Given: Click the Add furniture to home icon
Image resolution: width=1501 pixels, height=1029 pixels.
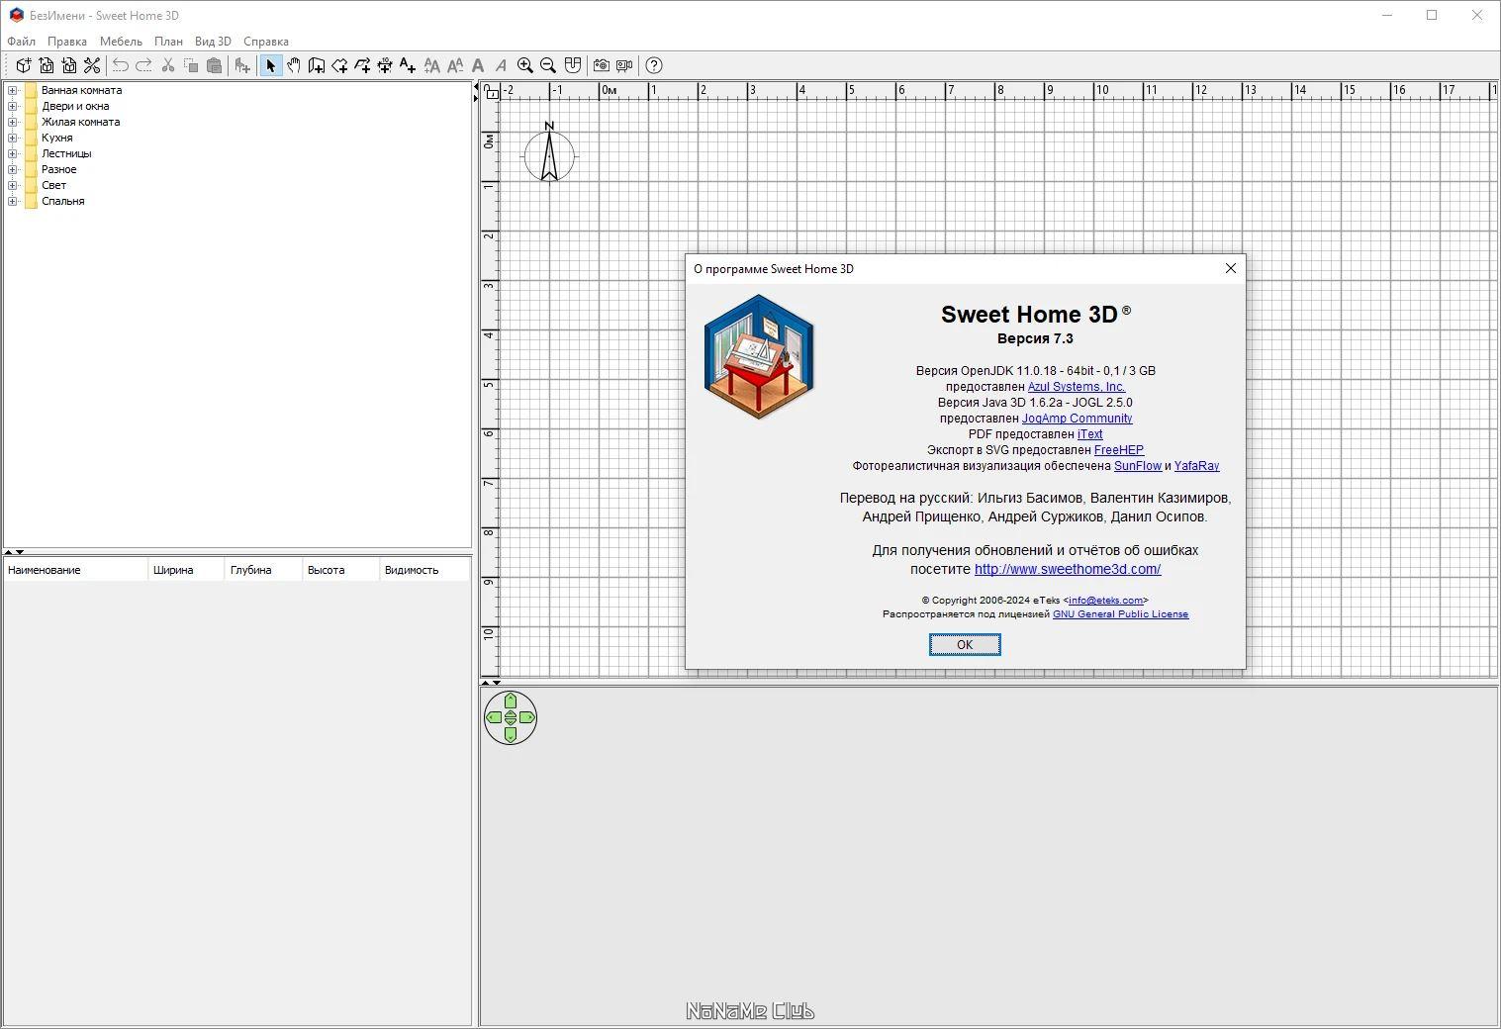Looking at the screenshot, I should [x=242, y=65].
